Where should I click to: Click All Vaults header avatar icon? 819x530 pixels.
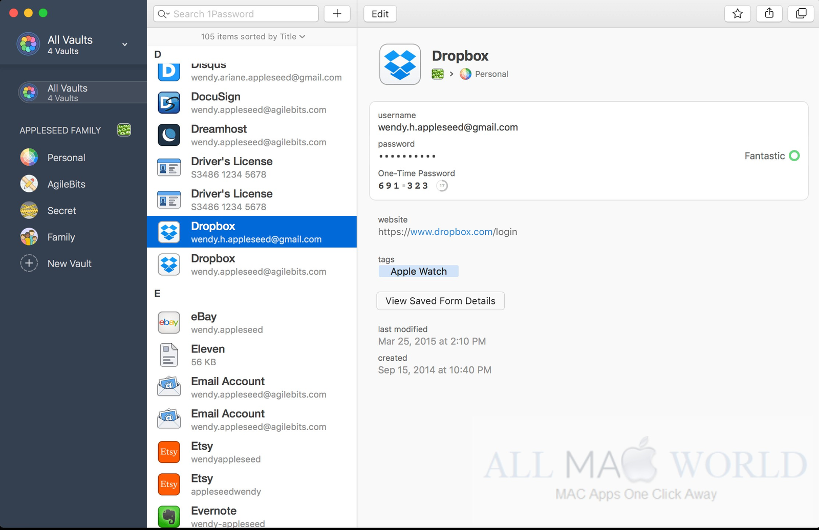(x=28, y=43)
